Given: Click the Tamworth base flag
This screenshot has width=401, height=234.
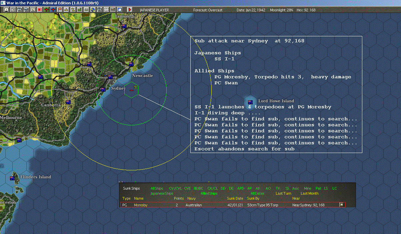Looking at the screenshot, I should tap(124, 26).
